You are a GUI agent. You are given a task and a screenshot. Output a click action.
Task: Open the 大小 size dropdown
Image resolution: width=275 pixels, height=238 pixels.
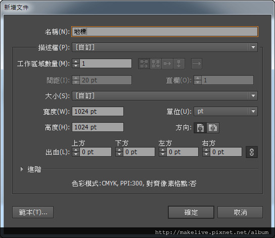(x=165, y=96)
